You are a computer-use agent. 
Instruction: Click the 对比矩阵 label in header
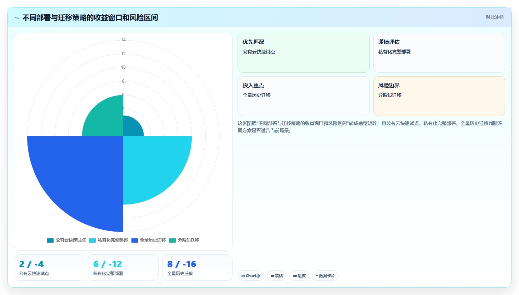(495, 17)
